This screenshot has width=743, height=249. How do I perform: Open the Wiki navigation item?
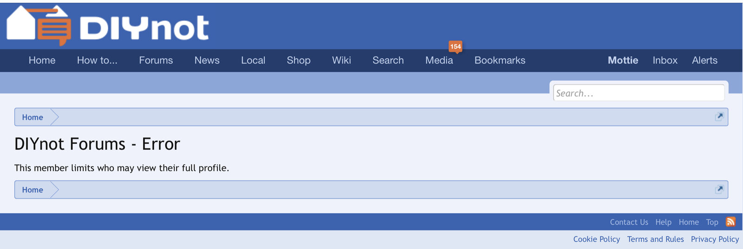pos(341,60)
